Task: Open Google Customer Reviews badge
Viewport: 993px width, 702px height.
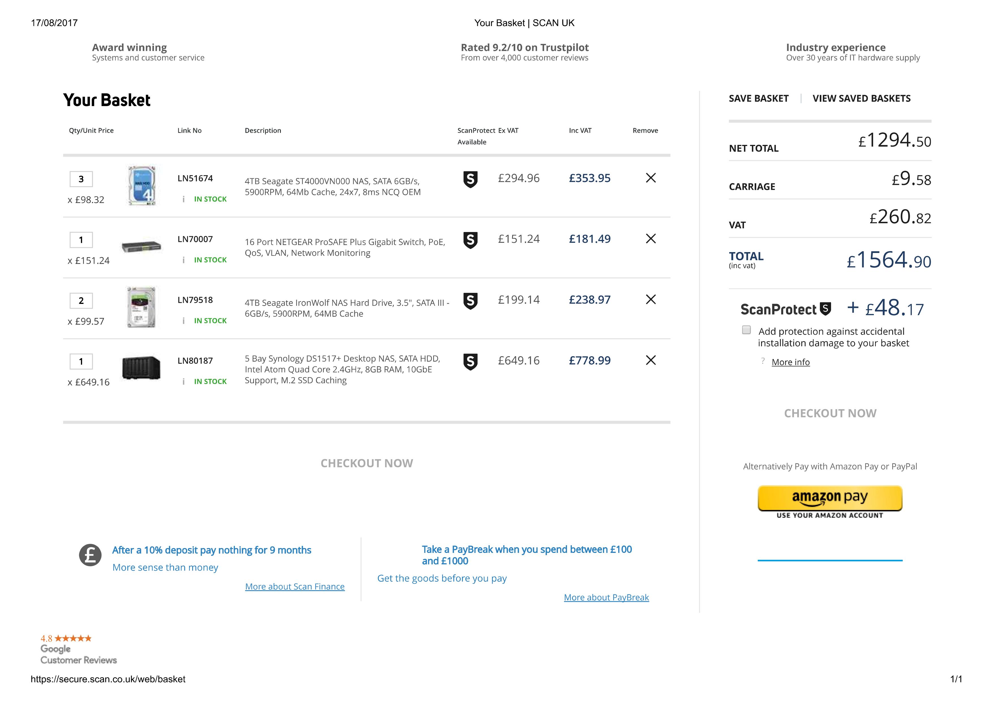Action: click(x=78, y=649)
